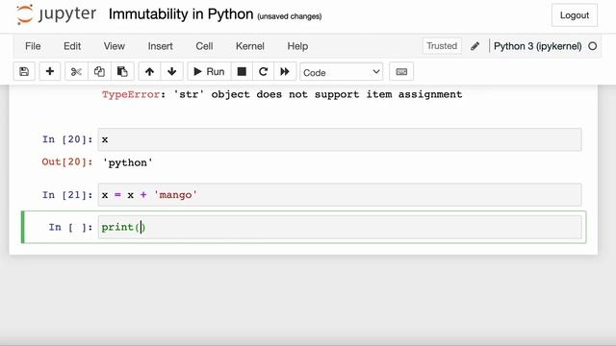This screenshot has height=346, width=616.
Task: Copy selected cells icon
Action: [x=99, y=72]
